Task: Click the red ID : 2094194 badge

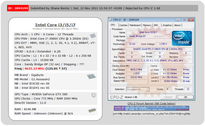Action: pyautogui.click(x=18, y=8)
